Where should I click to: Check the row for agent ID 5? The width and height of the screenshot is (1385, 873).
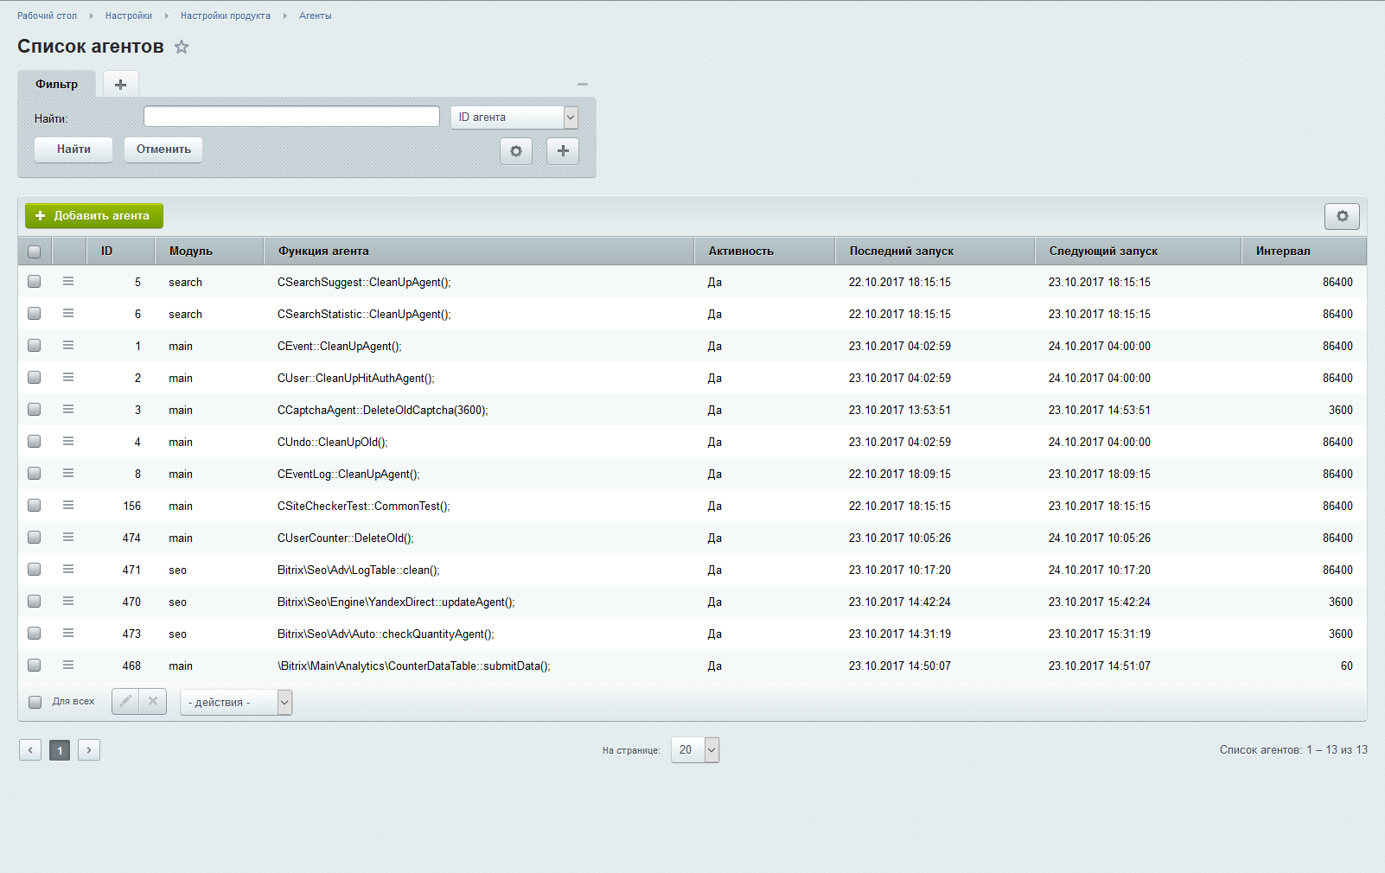tap(35, 282)
